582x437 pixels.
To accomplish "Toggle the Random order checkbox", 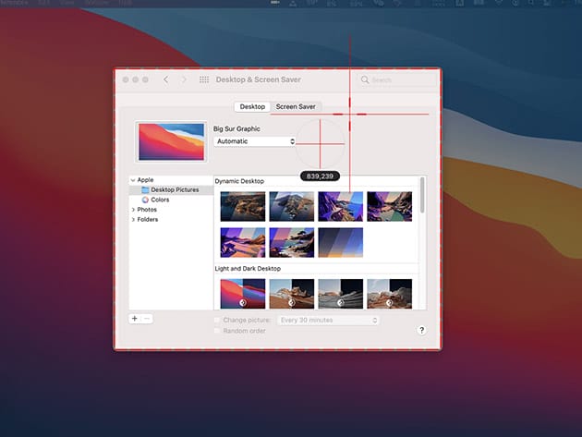I will point(217,331).
